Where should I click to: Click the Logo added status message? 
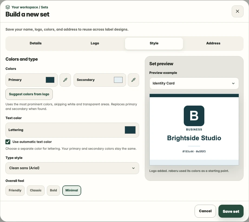pyautogui.click(x=189, y=171)
